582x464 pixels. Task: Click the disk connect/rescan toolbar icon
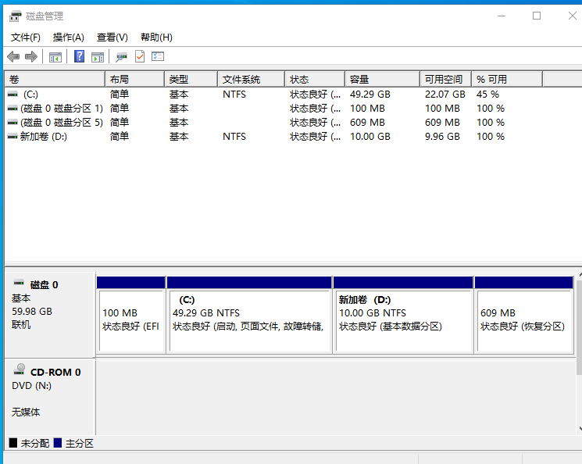pos(121,57)
